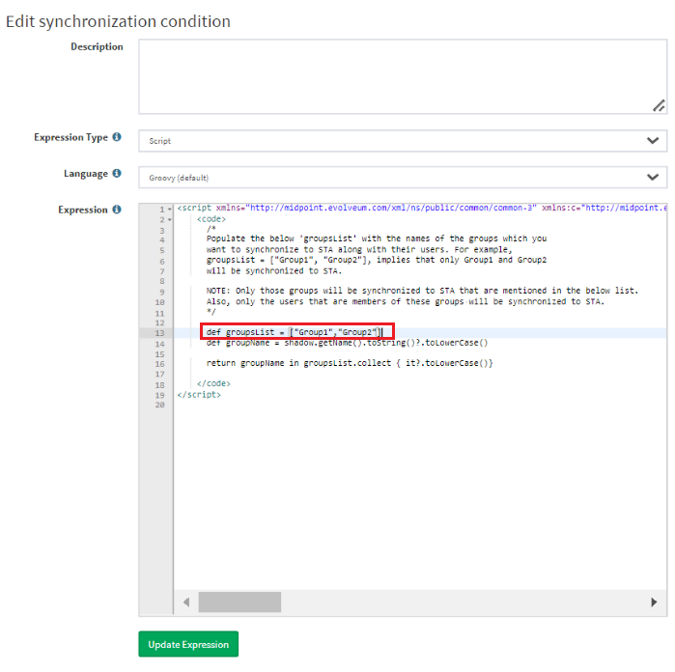Click the 'Also, only the users' comment line

coord(405,301)
